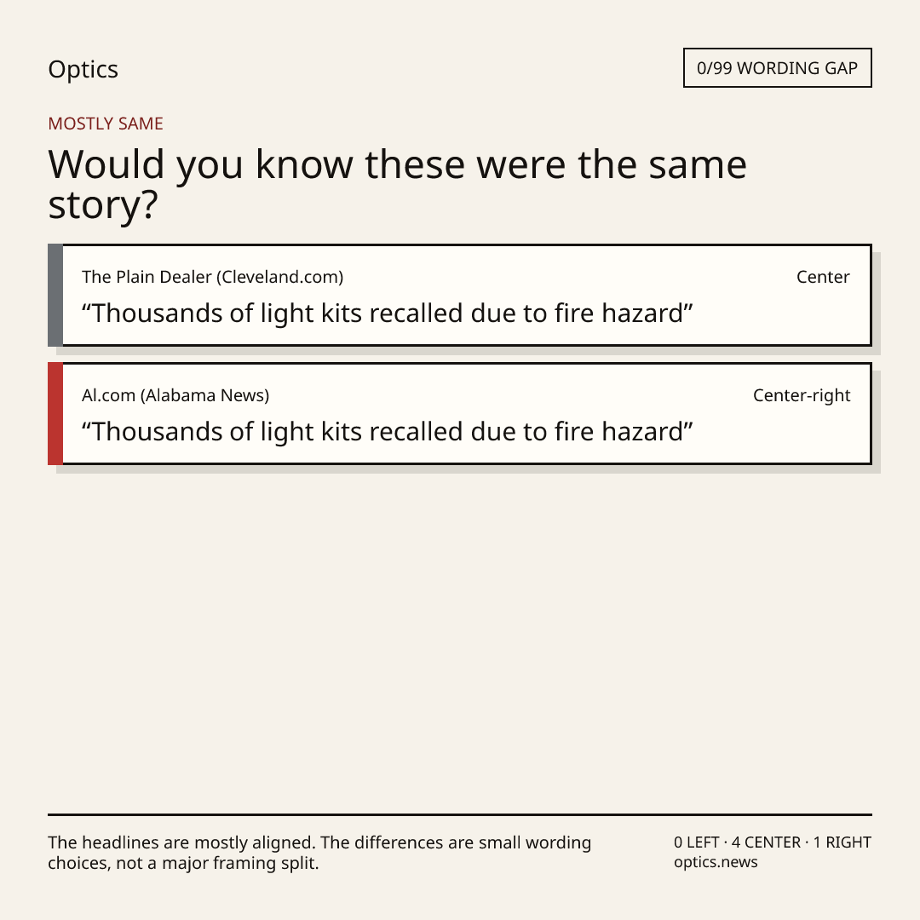This screenshot has height=920, width=920.
Task: Click the 0/99 WORDING GAP badge
Action: pos(778,68)
